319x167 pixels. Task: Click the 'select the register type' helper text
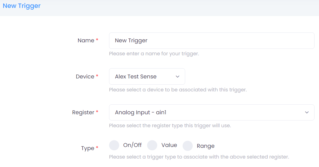coord(170,126)
